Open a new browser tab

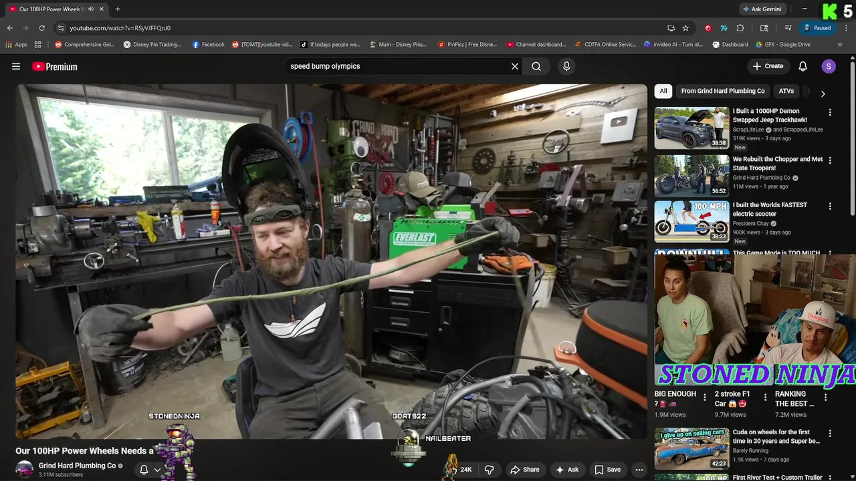118,9
